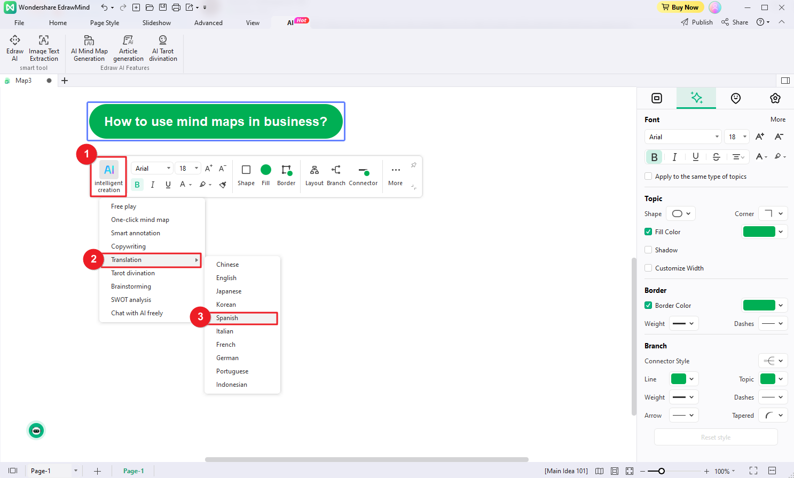Click the Share button
794x478 pixels.
tap(735, 22)
